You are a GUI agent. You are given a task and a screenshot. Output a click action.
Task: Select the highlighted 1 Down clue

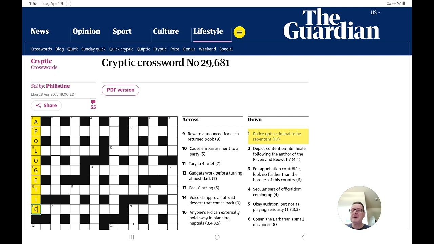(x=278, y=136)
